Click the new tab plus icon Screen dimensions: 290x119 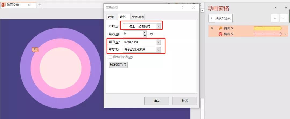tap(39, 5)
